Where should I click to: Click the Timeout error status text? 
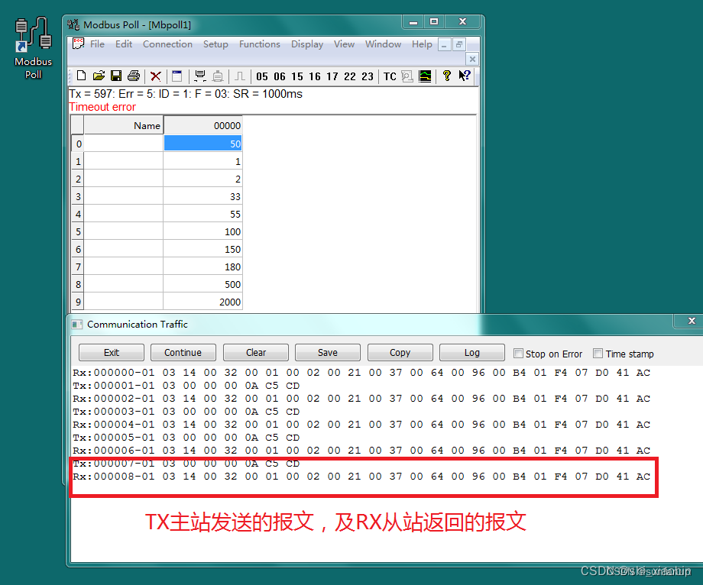(102, 107)
